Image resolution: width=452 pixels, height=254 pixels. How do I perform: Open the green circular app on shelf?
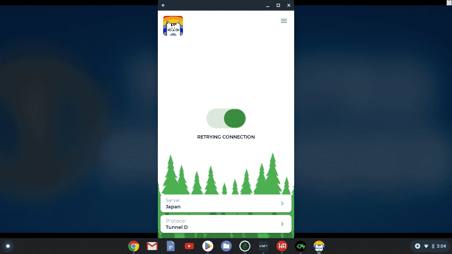(245, 246)
